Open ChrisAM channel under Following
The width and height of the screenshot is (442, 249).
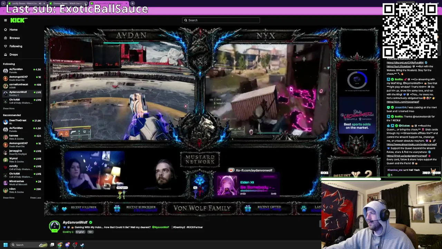point(22,101)
